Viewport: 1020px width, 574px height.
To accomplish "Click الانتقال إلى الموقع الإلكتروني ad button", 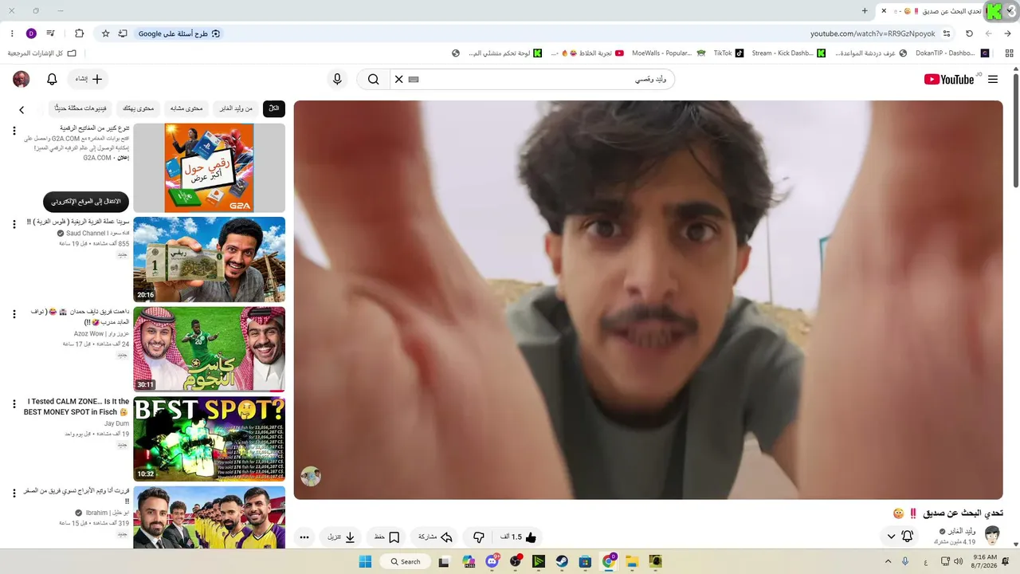I will pos(86,201).
